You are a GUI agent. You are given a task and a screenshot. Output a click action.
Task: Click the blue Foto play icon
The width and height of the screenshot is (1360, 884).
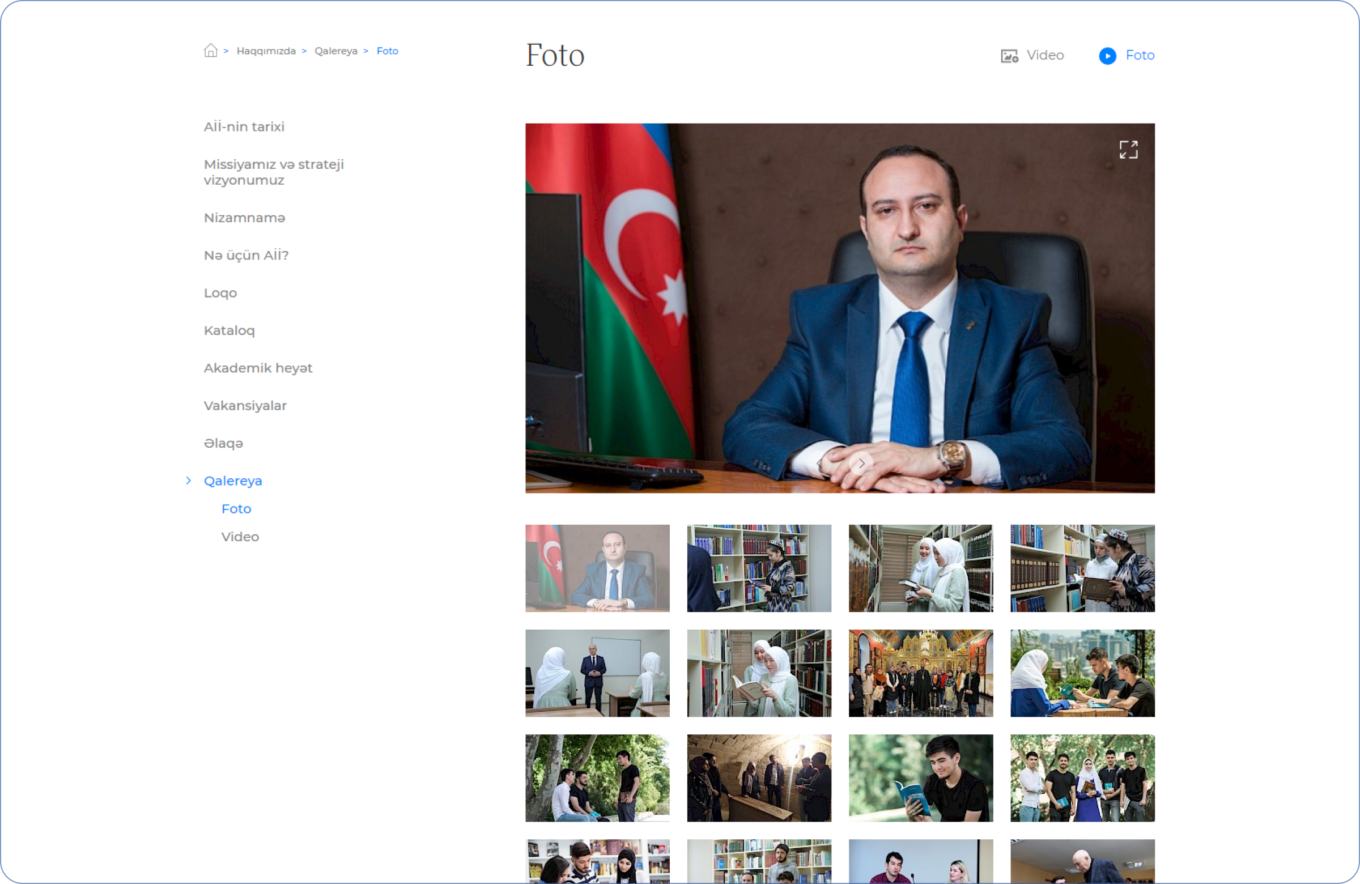coord(1107,56)
